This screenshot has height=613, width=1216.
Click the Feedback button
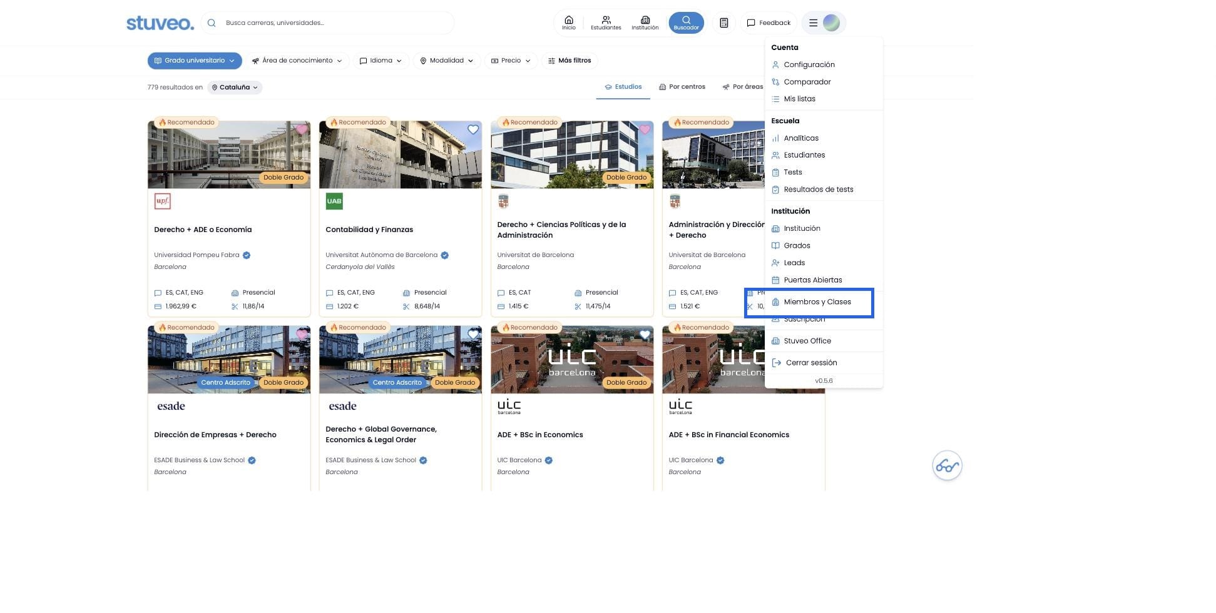[769, 23]
